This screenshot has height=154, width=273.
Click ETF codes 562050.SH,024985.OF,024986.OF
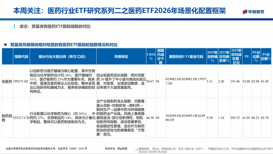point(185,118)
